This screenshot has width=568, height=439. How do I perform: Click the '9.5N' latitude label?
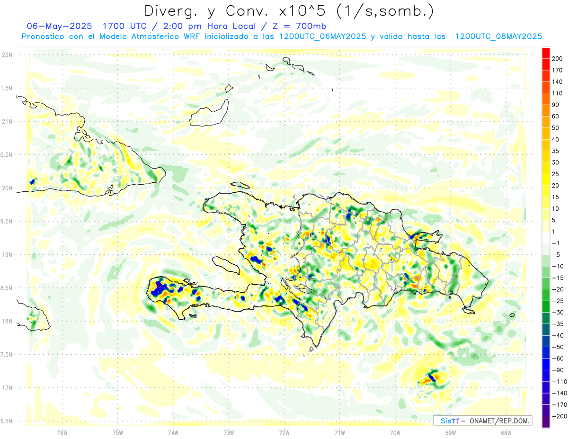coord(6,221)
